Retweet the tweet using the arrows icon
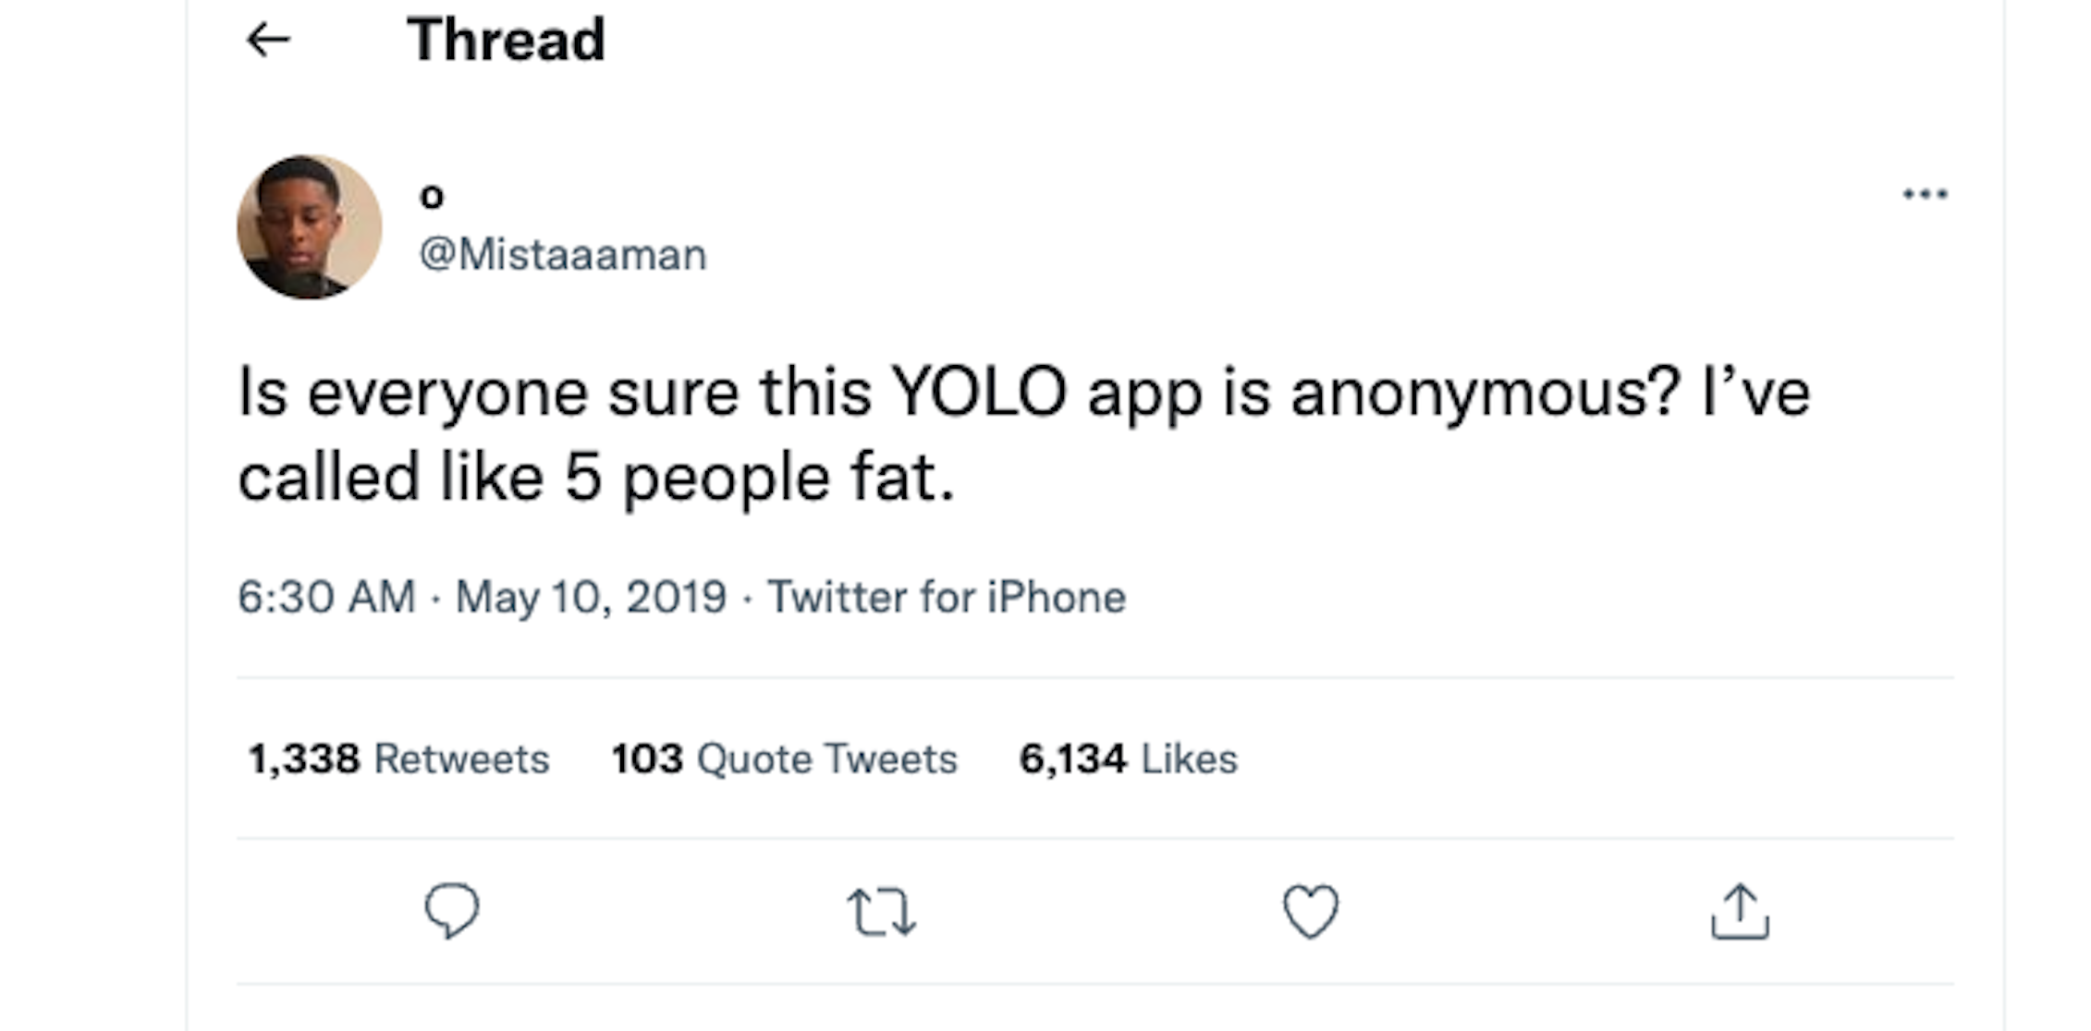Screen dimensions: 2091x1031 click(x=882, y=912)
